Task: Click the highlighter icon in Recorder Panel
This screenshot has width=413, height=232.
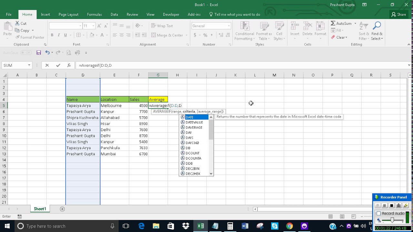Action: (406, 206)
